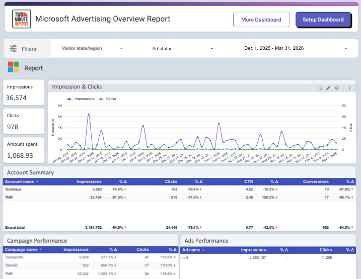Click TechHaus impressions value 3,380
Image resolution: width=361 pixels, height=279 pixels.
coord(97,190)
